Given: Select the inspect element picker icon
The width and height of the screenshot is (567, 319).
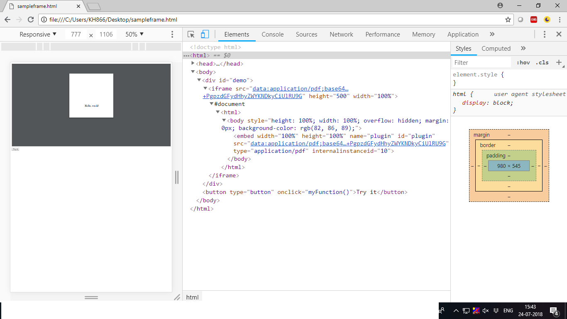Looking at the screenshot, I should (191, 34).
